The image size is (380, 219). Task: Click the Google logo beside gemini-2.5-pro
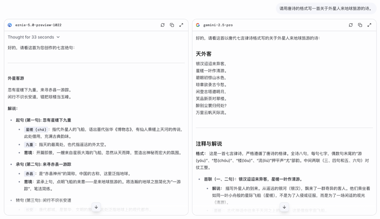click(x=198, y=25)
